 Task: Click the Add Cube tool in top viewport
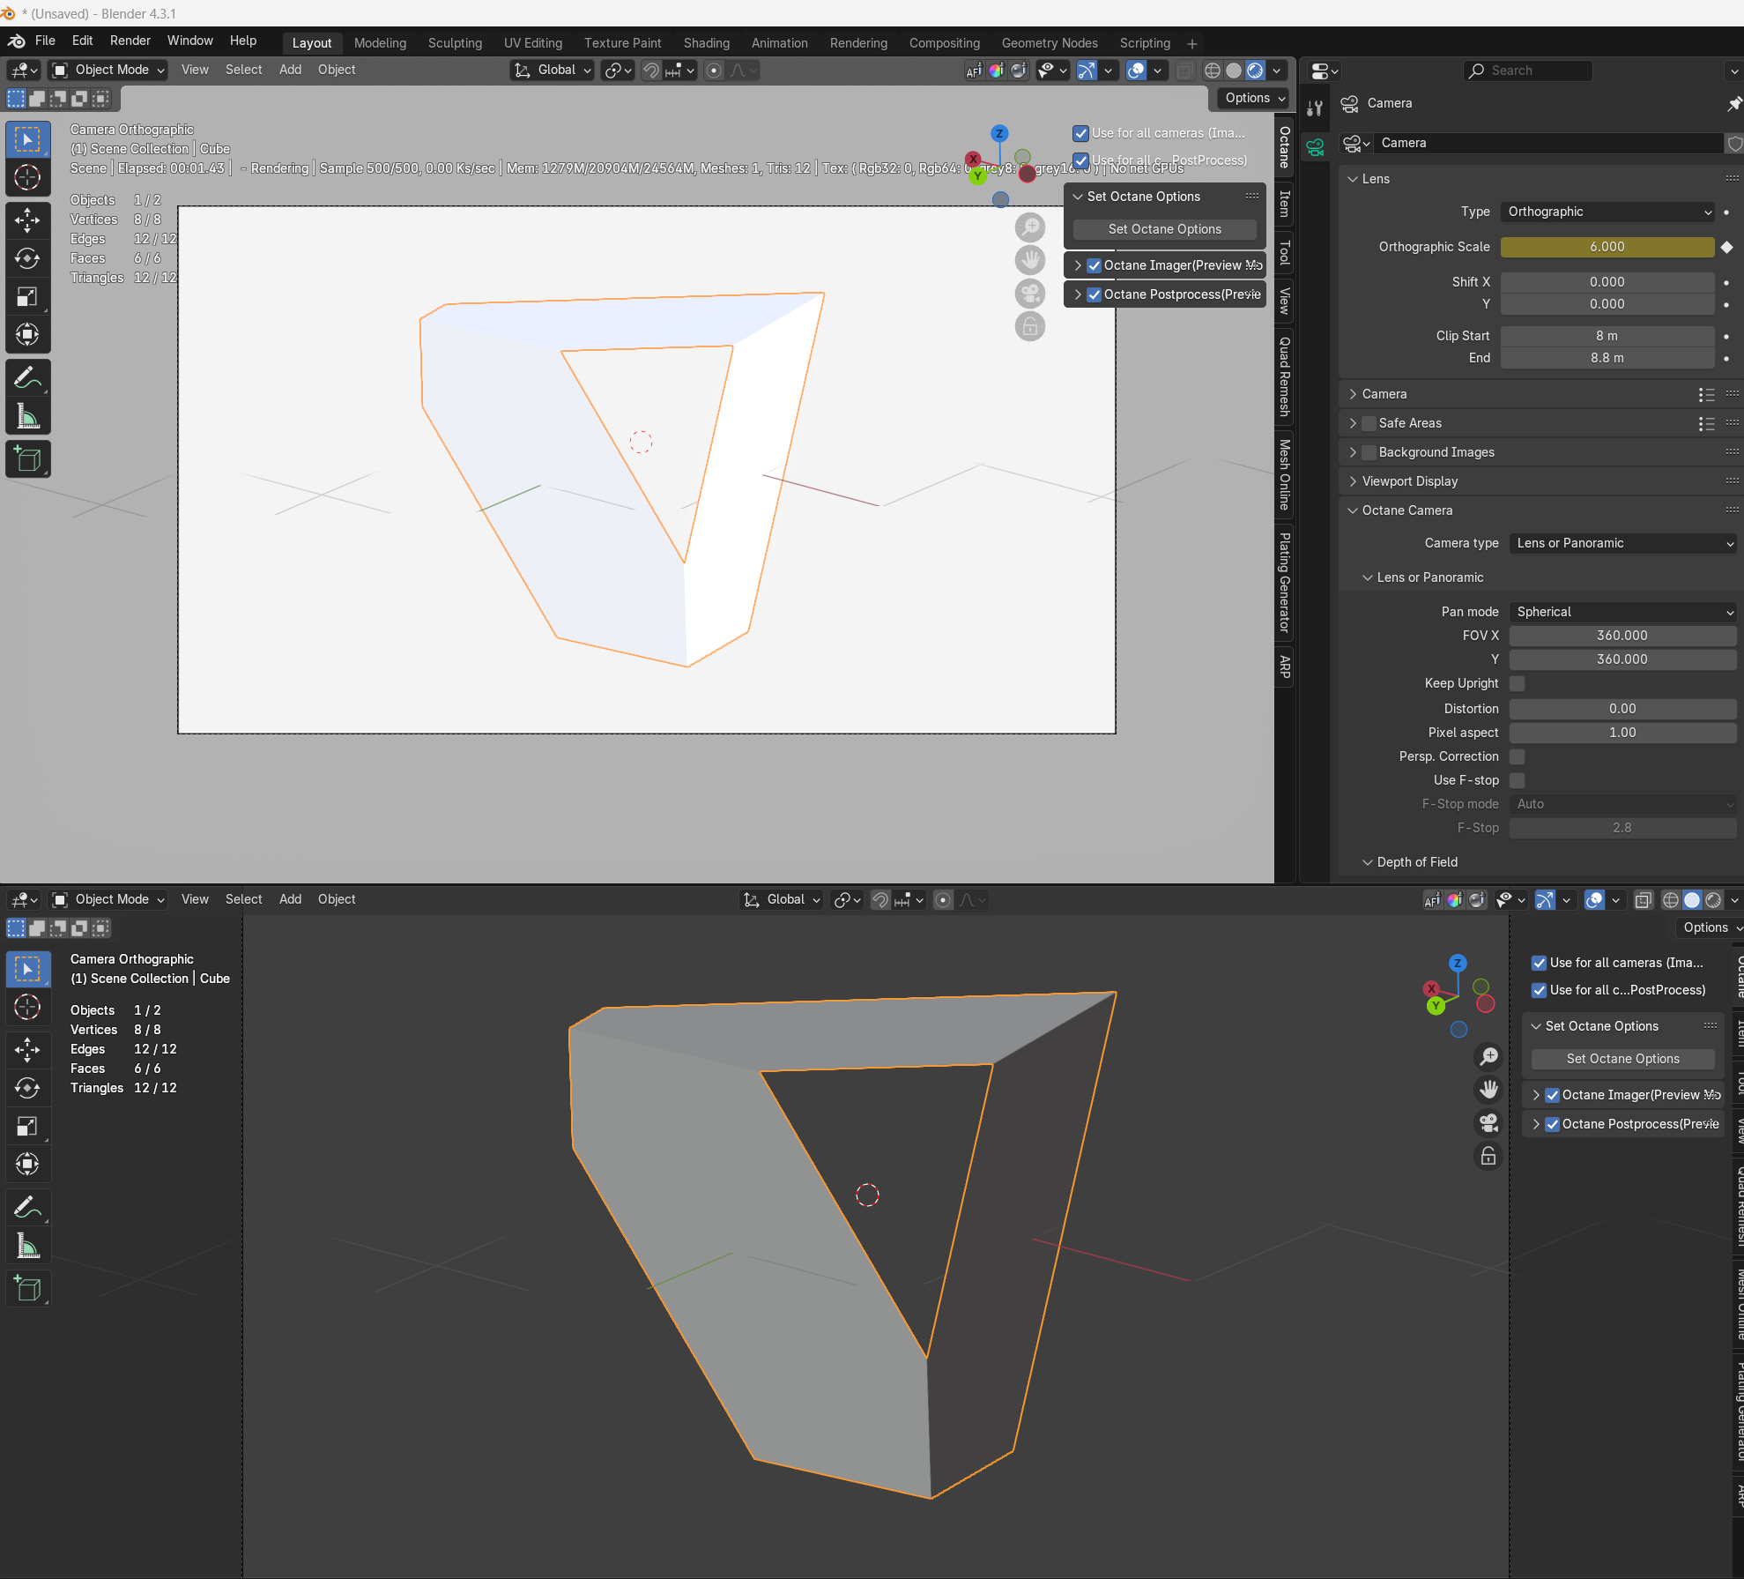click(x=27, y=458)
